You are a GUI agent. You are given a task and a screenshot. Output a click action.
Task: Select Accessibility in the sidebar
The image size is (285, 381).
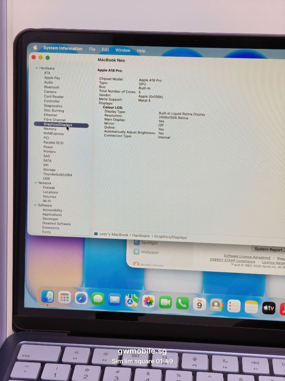[x=52, y=210]
